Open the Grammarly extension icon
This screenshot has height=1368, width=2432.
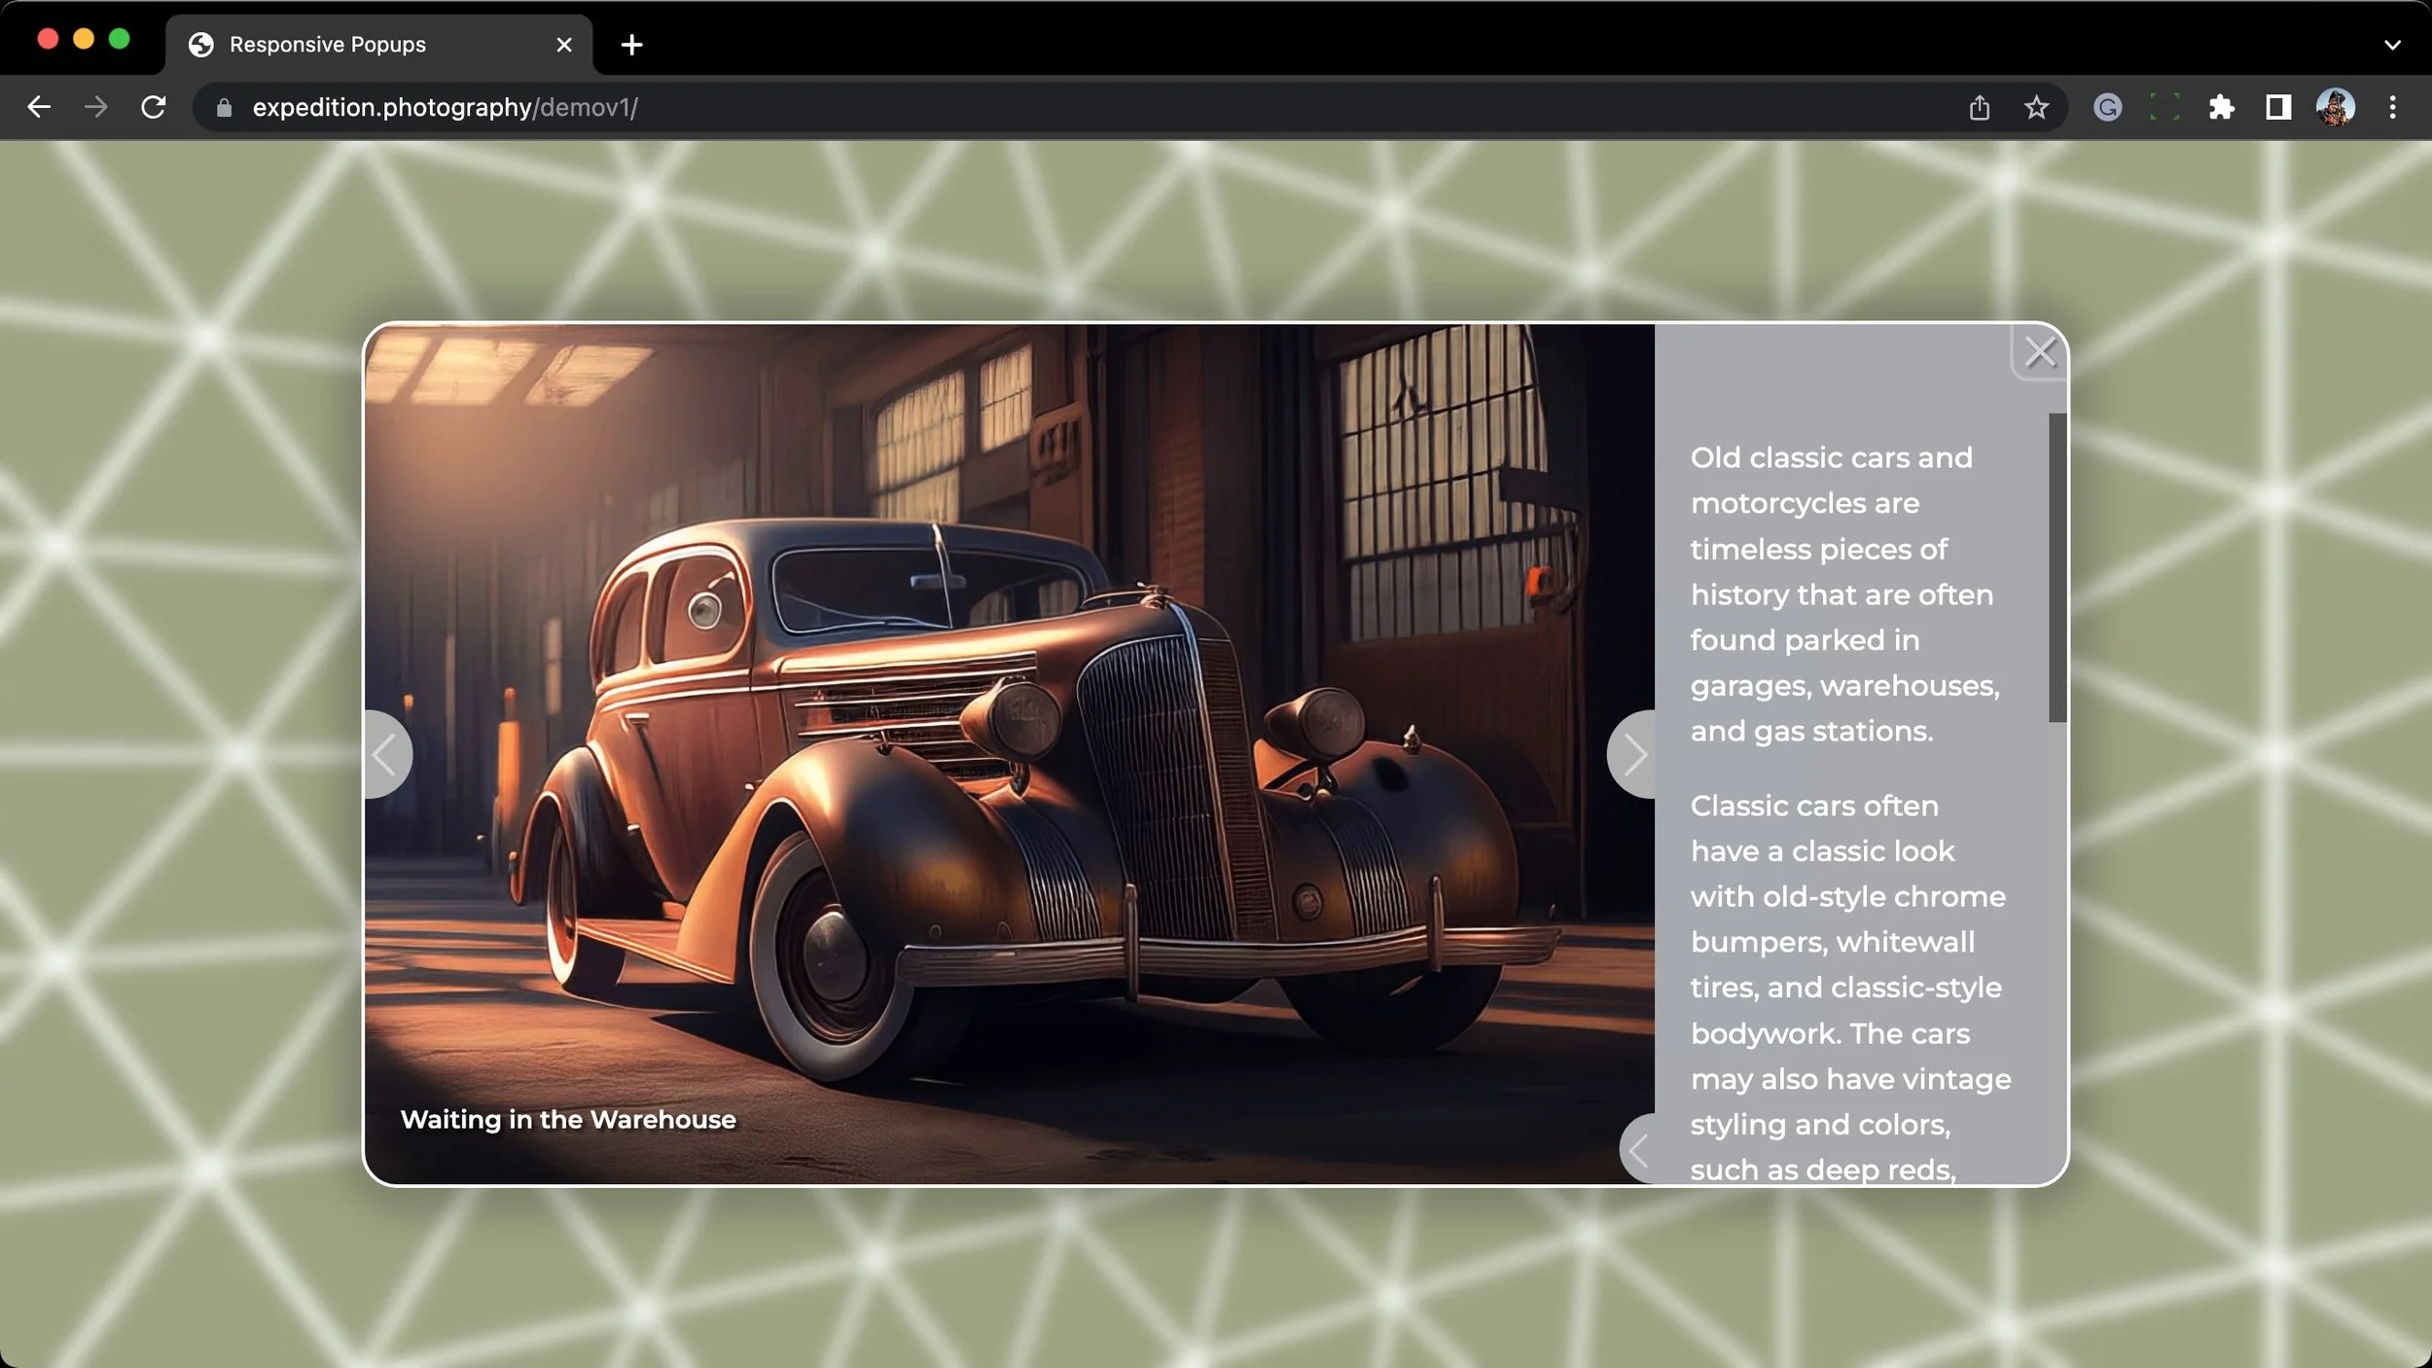(x=2107, y=107)
